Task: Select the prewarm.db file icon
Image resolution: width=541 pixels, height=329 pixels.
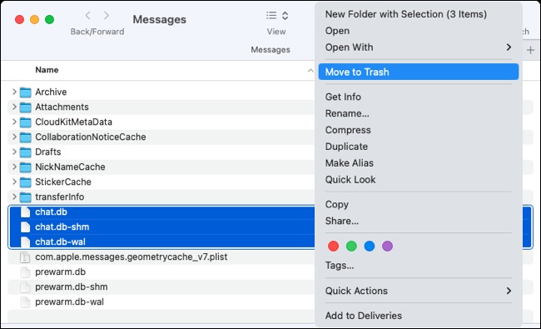Action: coord(26,272)
